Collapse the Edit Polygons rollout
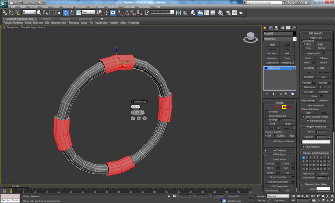The width and height of the screenshot is (335, 203). pos(280,154)
